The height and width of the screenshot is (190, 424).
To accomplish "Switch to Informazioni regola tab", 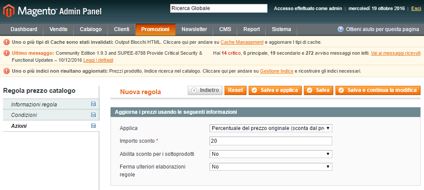I will click(51, 104).
